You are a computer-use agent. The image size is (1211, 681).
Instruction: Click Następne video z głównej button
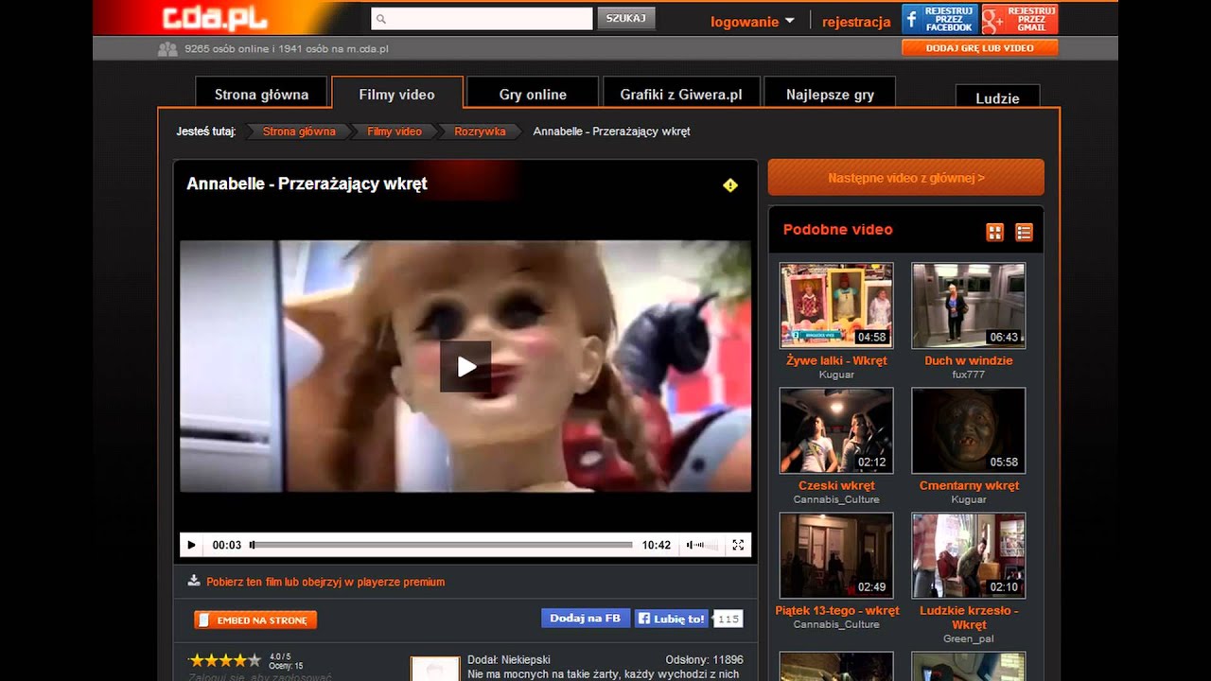(906, 177)
